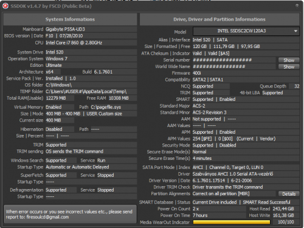
Task: Open the drive Model dropdown
Action: 246,31
